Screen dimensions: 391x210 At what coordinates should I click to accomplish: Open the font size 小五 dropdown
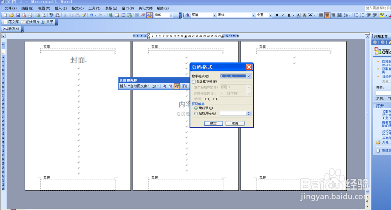(x=270, y=15)
